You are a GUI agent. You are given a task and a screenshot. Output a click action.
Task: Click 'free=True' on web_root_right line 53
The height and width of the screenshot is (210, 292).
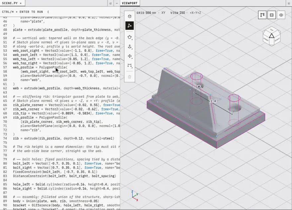click(x=104, y=51)
